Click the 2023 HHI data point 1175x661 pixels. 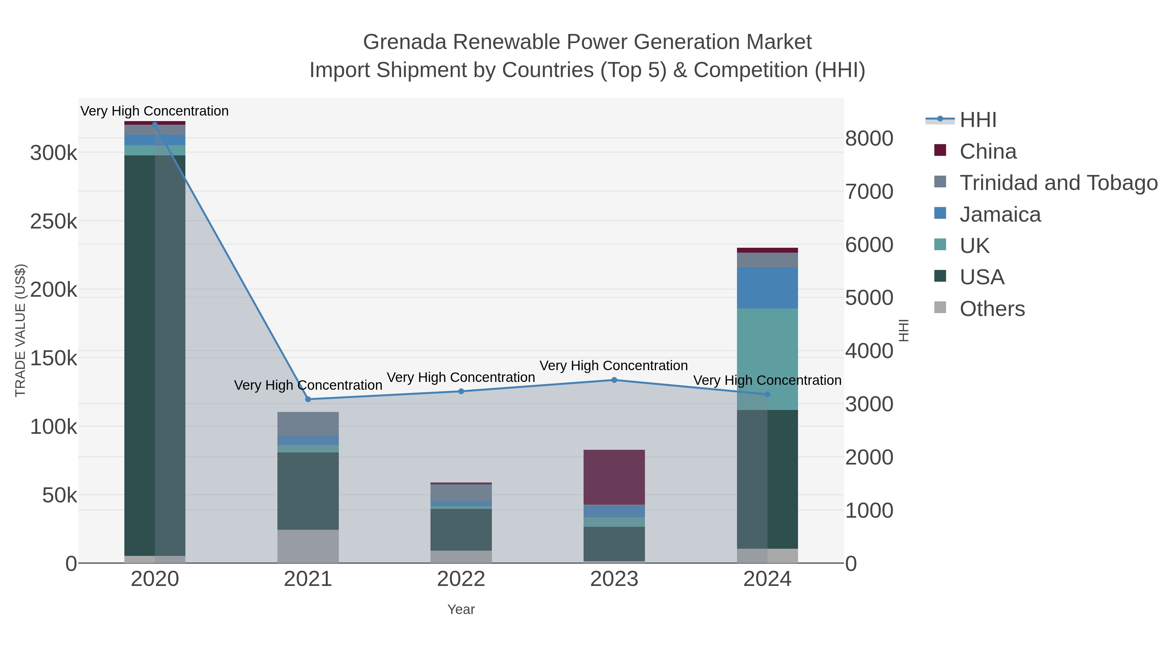pyautogui.click(x=614, y=380)
